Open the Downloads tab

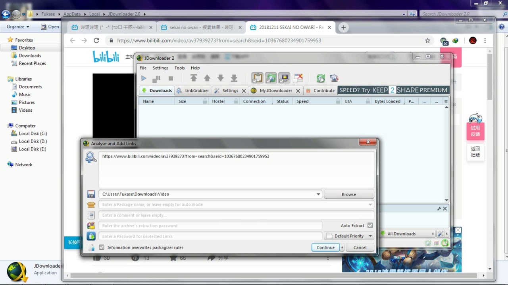tap(157, 90)
